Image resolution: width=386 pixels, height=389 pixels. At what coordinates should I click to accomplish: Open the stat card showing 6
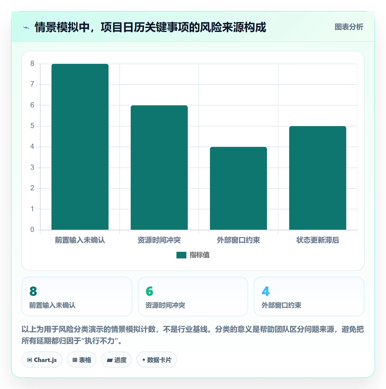pos(193,296)
